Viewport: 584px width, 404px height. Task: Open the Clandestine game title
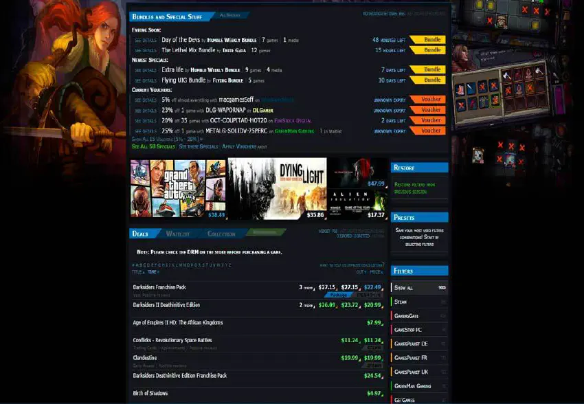coord(145,358)
